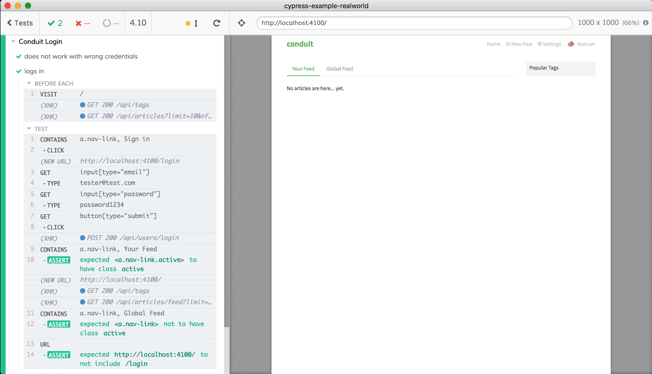Toggle auto-scrolling arrow icon
This screenshot has height=374, width=652.
(196, 23)
